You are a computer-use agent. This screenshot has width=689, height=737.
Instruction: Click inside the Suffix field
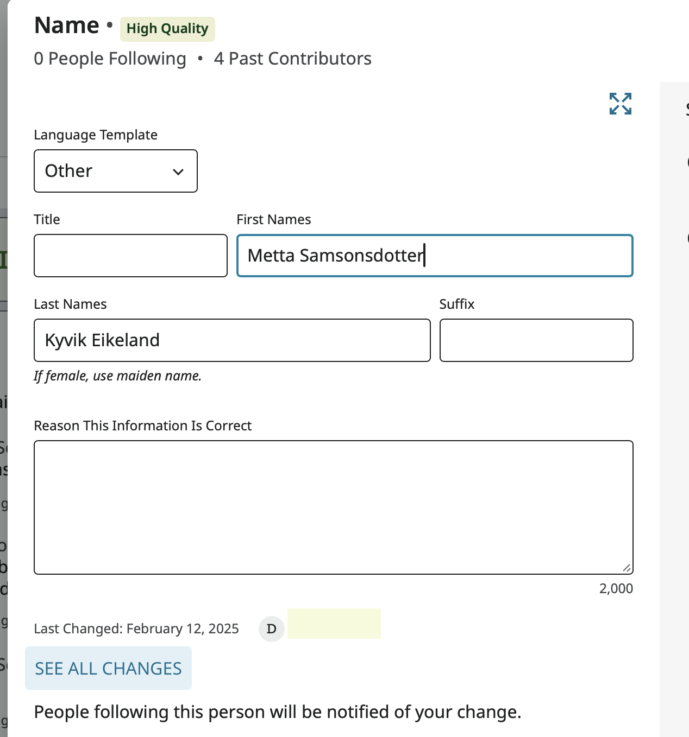pyautogui.click(x=536, y=340)
